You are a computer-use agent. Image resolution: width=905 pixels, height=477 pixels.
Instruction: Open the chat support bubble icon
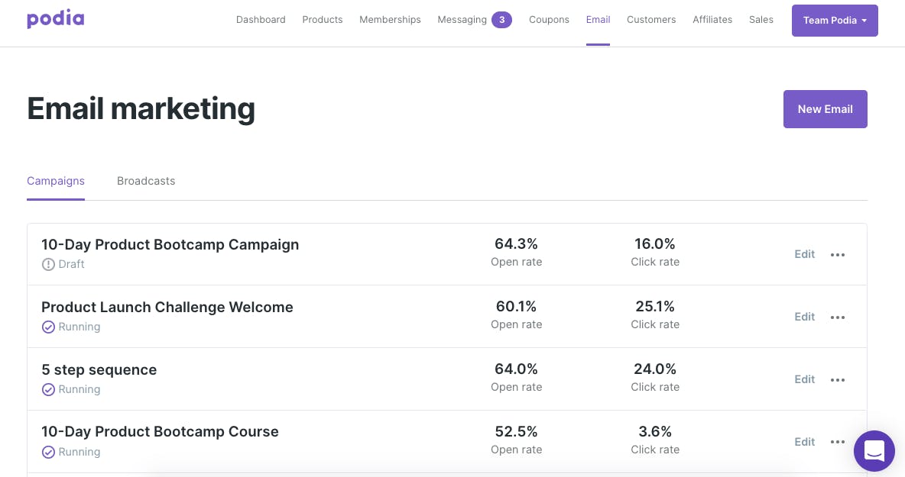click(874, 451)
